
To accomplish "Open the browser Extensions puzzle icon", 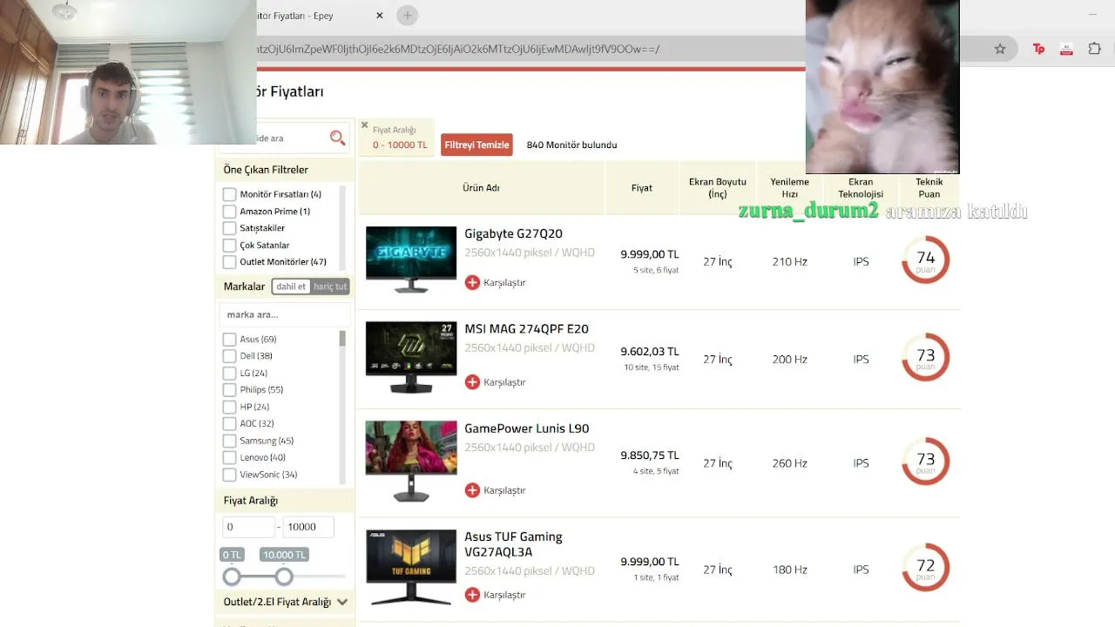I will tap(1095, 49).
